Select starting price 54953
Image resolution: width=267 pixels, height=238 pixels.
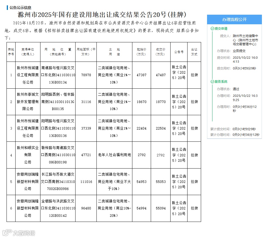pos(141,182)
